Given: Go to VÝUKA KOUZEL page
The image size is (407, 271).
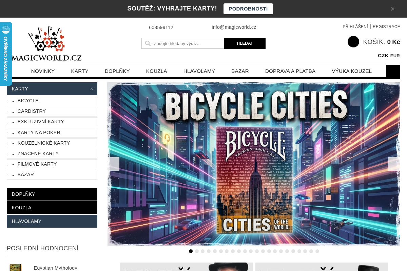Looking at the screenshot, I should point(352,71).
